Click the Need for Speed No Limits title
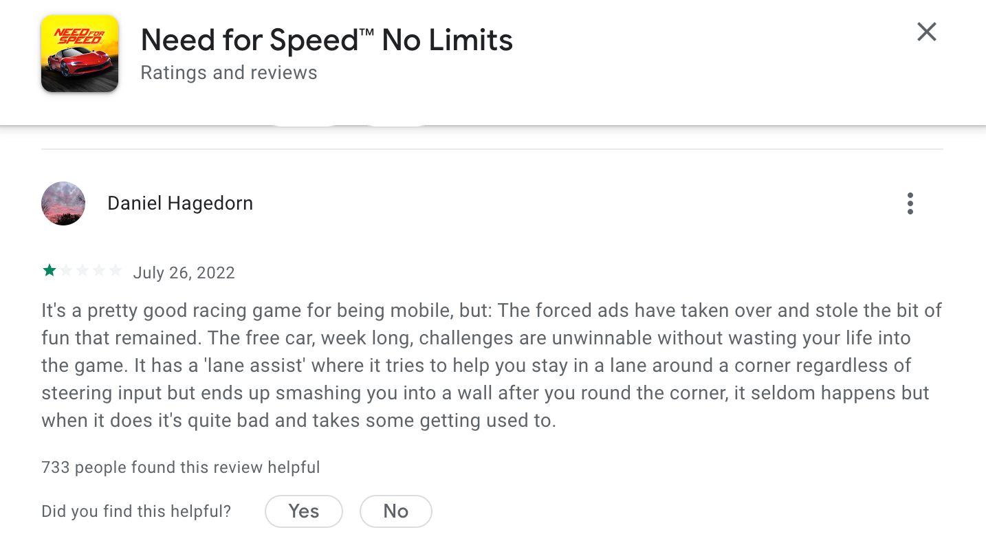The height and width of the screenshot is (543, 986). (x=327, y=41)
